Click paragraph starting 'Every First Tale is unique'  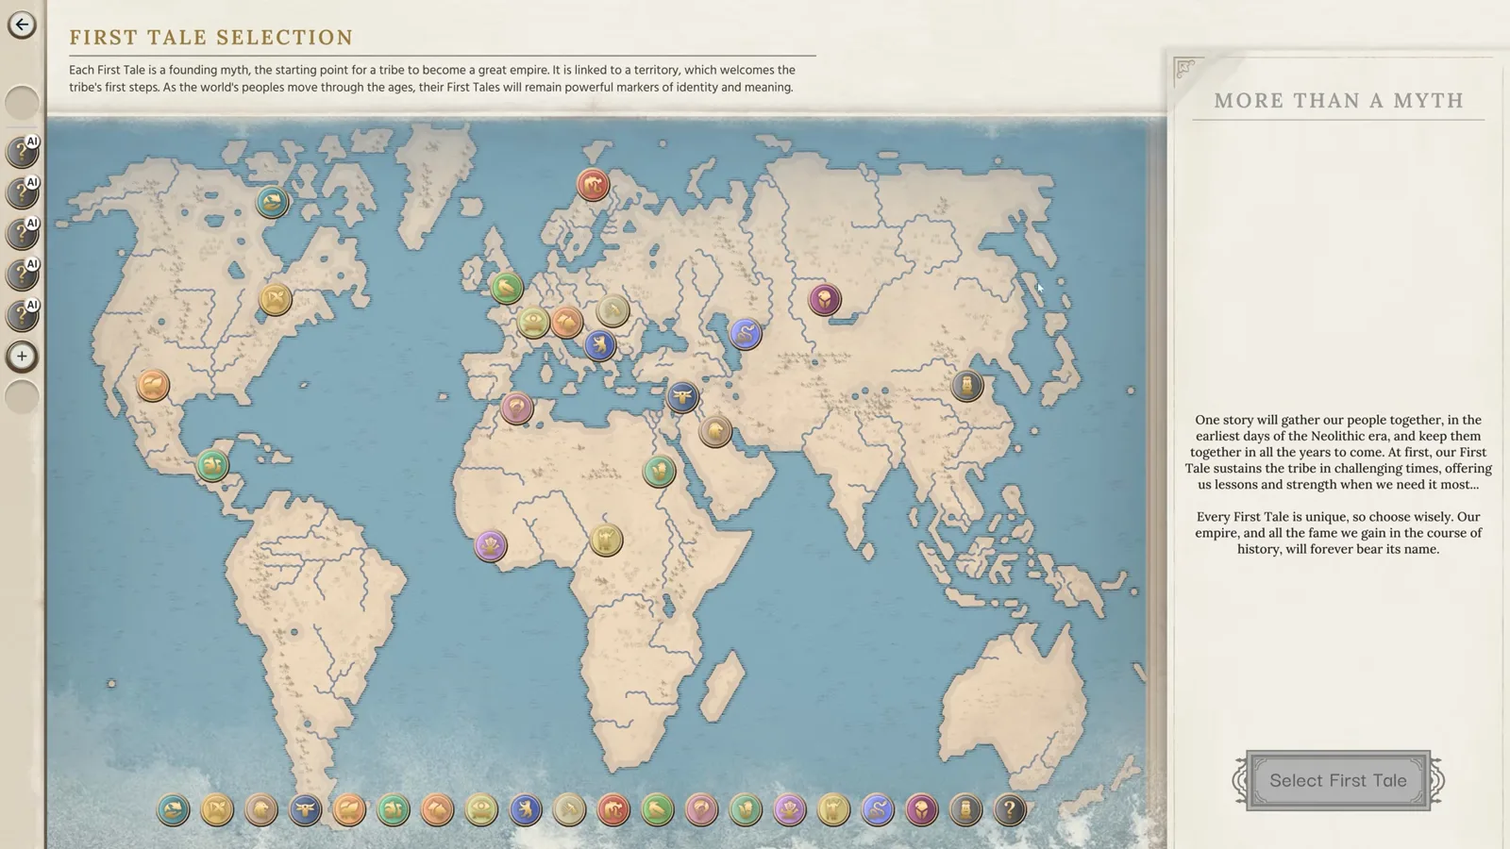point(1338,533)
